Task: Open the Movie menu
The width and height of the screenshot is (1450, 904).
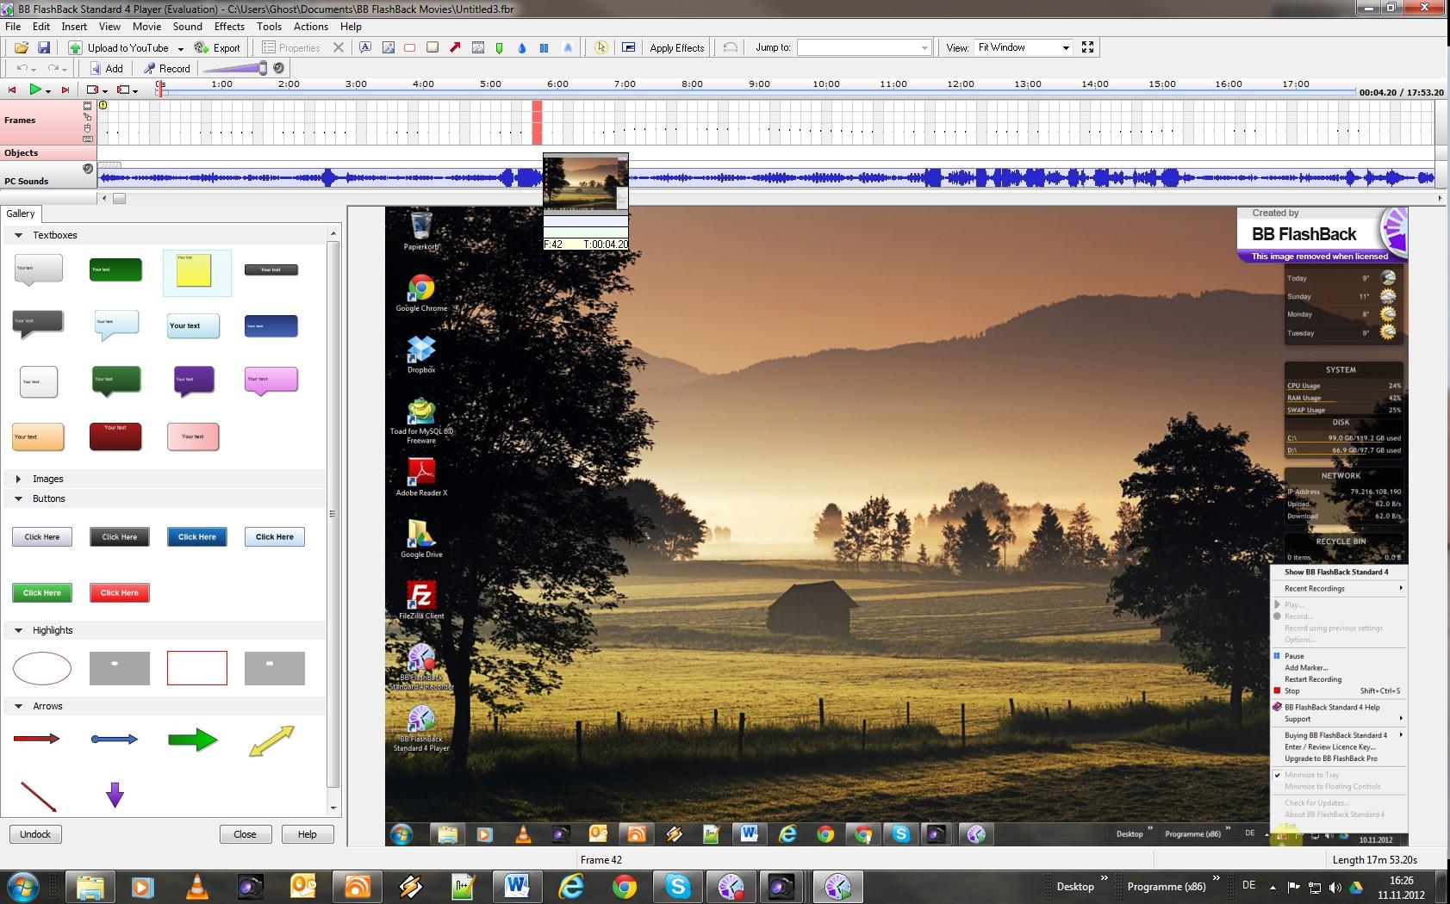Action: [146, 27]
